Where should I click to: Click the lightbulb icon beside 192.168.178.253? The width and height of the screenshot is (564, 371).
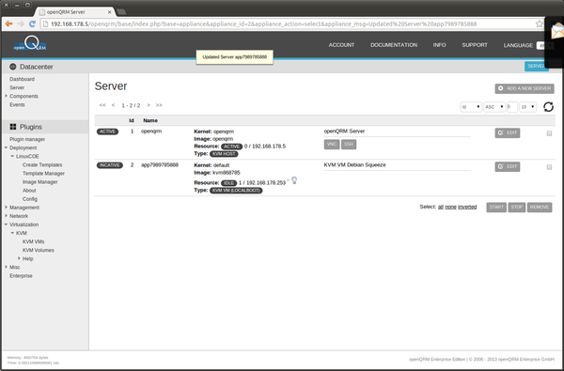pyautogui.click(x=294, y=180)
